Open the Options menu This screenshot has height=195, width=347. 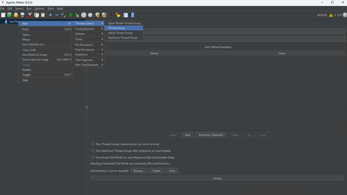point(39,8)
